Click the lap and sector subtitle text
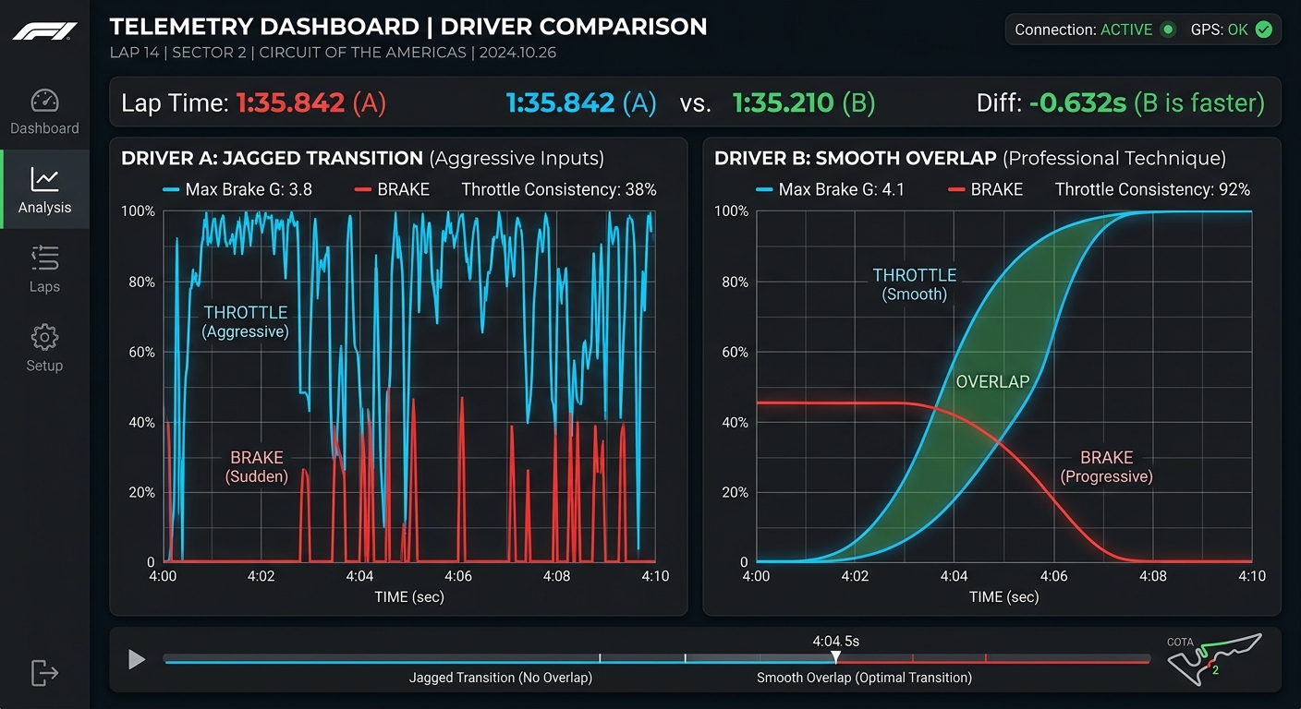This screenshot has width=1301, height=709. point(333,53)
